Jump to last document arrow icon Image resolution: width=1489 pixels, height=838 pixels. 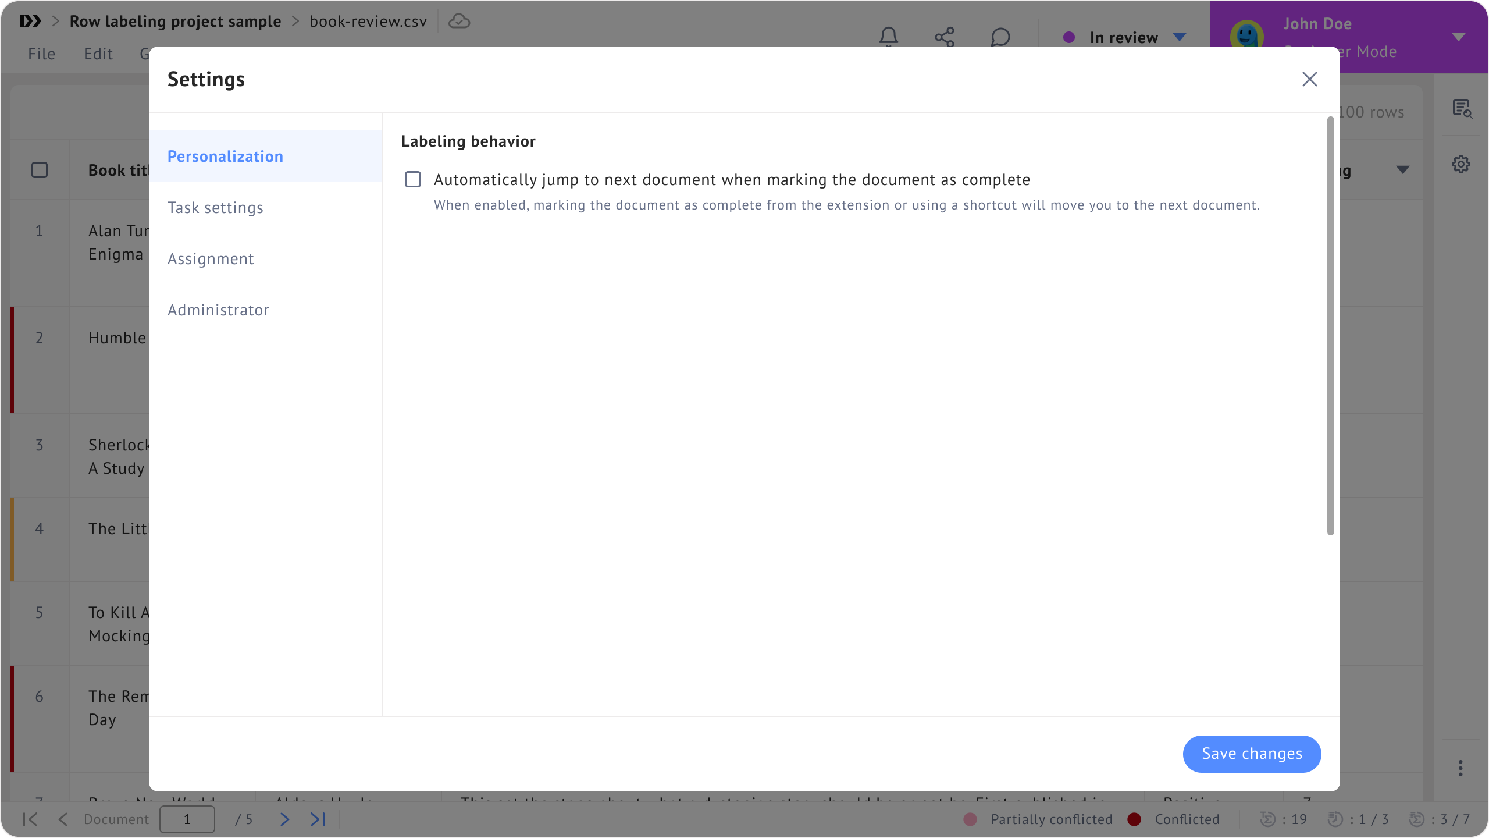tap(318, 819)
